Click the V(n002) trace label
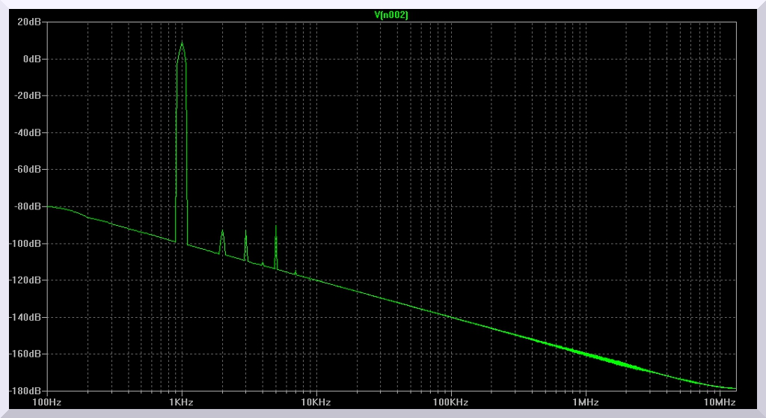This screenshot has width=766, height=418. coord(390,15)
